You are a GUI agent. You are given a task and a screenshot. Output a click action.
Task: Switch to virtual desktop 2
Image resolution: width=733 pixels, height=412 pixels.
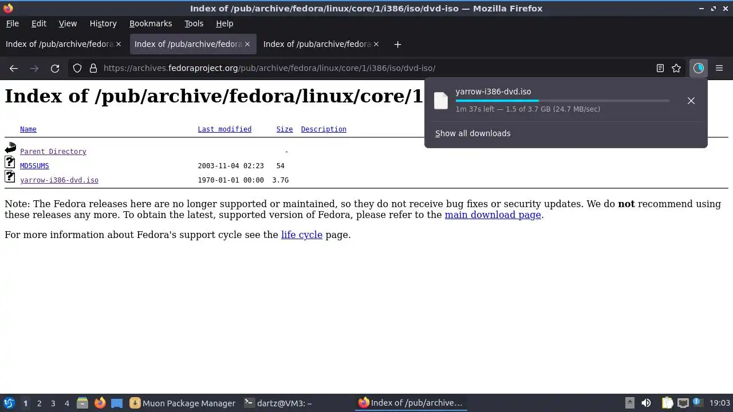(x=39, y=403)
